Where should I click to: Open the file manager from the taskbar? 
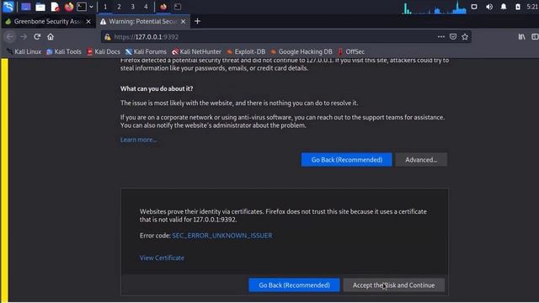point(40,7)
